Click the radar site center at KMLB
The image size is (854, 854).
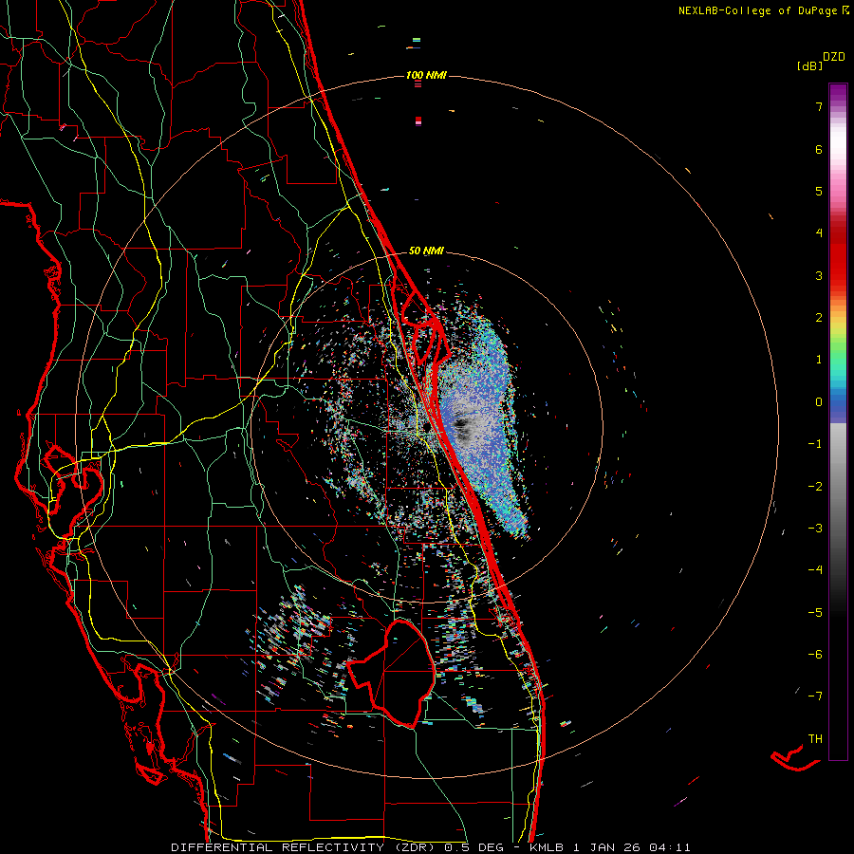pyautogui.click(x=426, y=427)
